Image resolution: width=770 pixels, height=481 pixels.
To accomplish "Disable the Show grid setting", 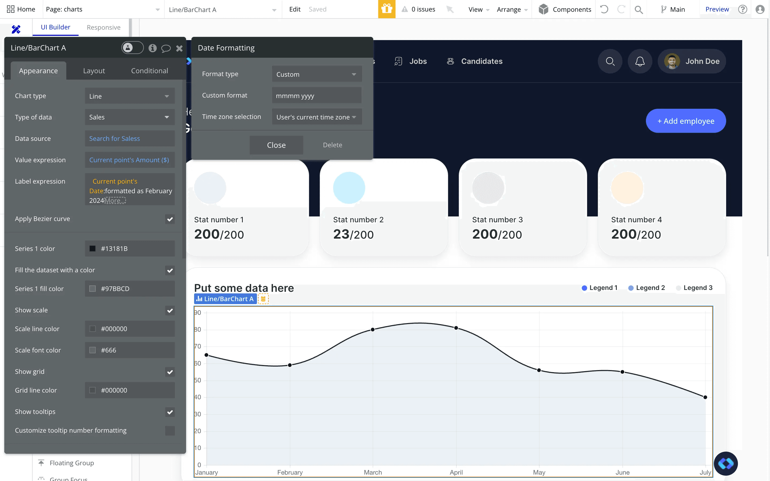I will 170,371.
